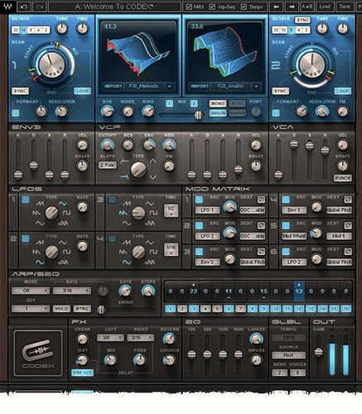This screenshot has height=414, width=362.
Task: Click sequencer step value 22
Action: pyautogui.click(x=194, y=291)
